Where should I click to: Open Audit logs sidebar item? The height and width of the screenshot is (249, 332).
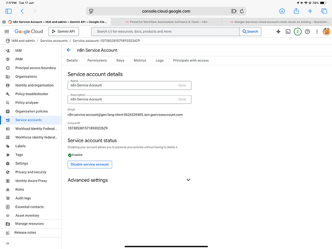(31, 198)
